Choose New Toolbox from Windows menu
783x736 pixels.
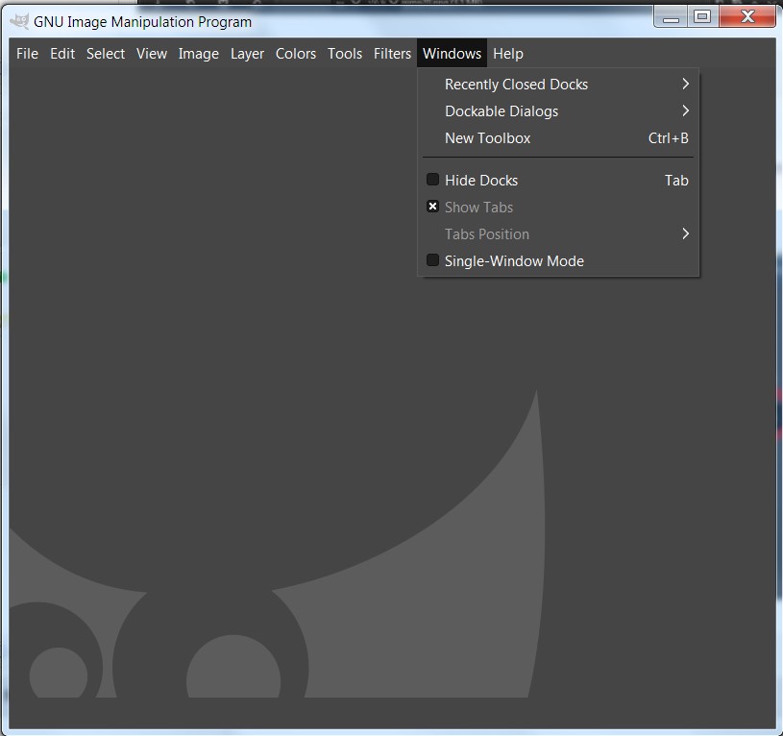558,138
